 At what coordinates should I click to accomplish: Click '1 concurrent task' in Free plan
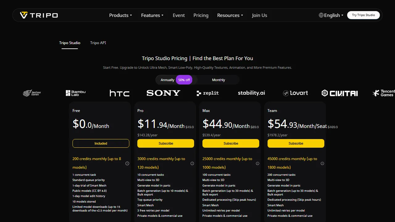pyautogui.click(x=84, y=175)
